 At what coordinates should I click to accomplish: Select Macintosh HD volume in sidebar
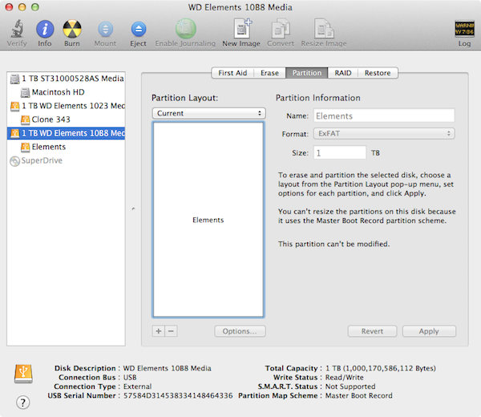pyautogui.click(x=59, y=92)
